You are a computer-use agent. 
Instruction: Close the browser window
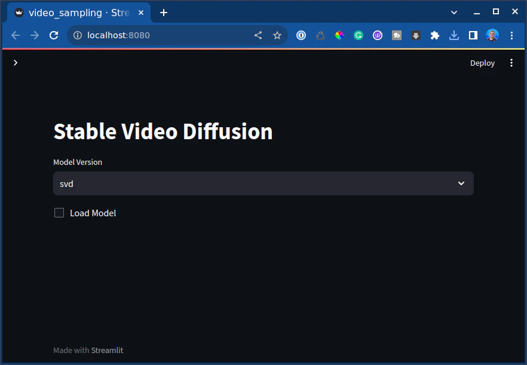[x=514, y=12]
